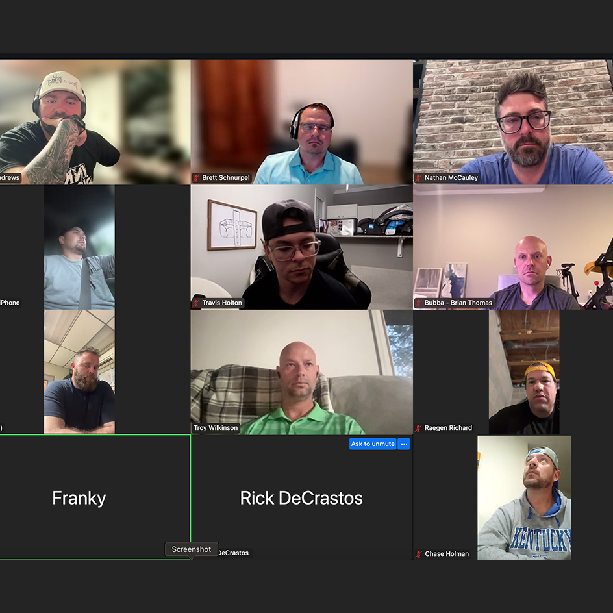
Task: Select Raegen Richard's video tile
Action: pyautogui.click(x=524, y=372)
